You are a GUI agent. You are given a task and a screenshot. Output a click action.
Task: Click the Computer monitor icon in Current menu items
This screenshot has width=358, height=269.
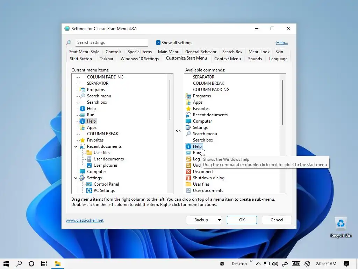[83, 172]
